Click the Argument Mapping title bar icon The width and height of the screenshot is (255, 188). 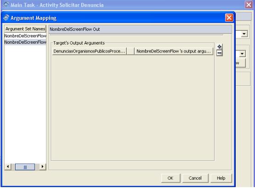click(x=6, y=17)
